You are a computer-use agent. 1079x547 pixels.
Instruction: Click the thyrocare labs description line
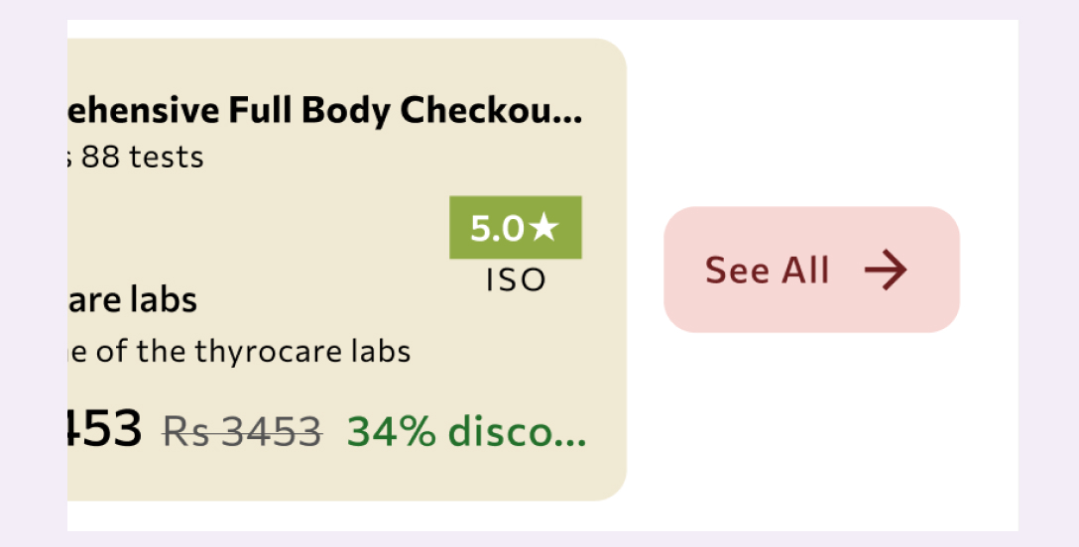coord(239,352)
